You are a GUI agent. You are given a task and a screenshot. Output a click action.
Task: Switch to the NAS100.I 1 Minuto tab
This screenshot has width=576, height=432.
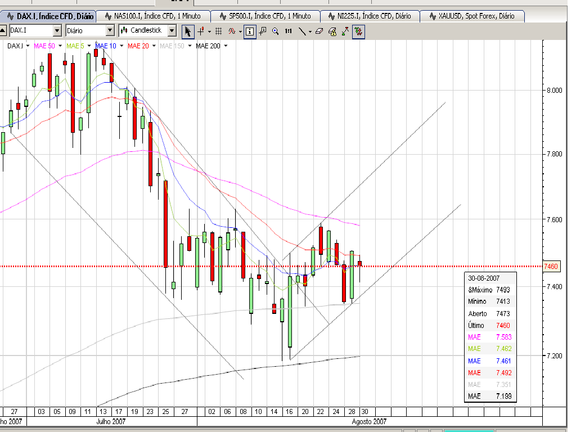coord(153,16)
